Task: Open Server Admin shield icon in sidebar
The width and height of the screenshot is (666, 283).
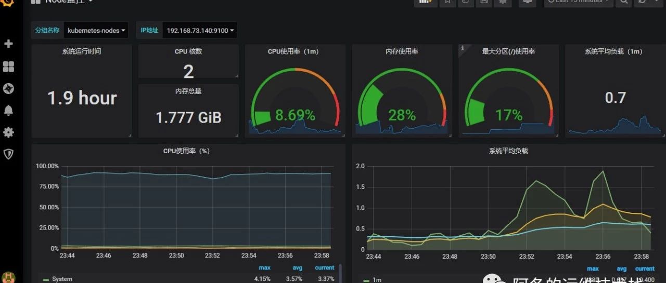Action: point(8,154)
